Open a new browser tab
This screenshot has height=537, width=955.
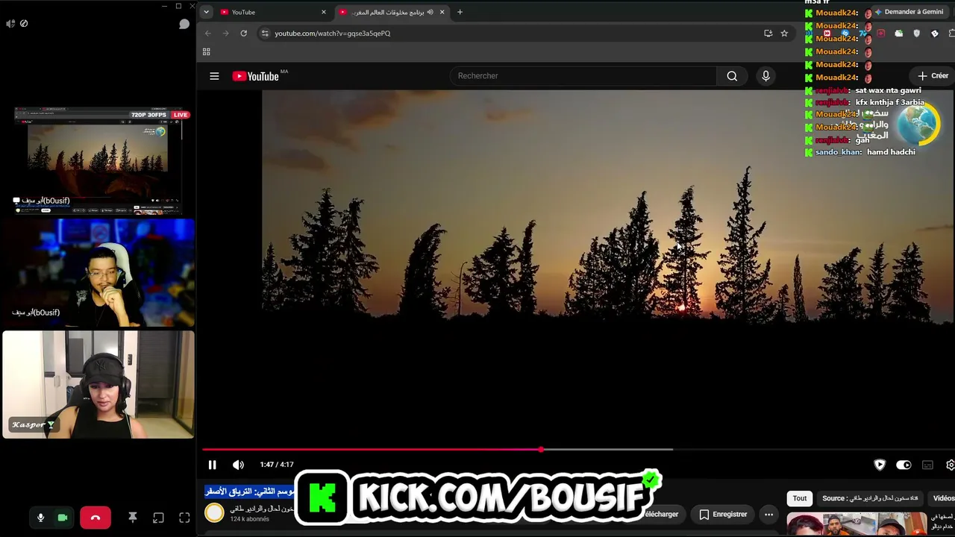pos(460,12)
